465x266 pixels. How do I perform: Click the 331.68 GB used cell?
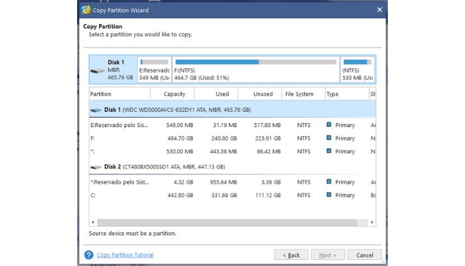225,196
